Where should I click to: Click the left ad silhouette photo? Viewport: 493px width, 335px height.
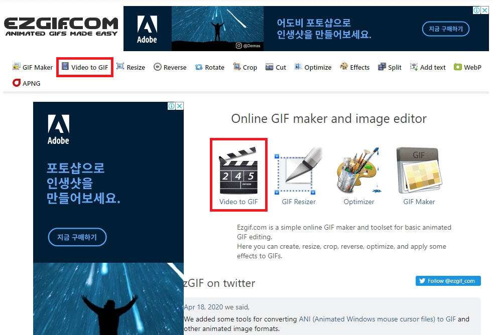click(108, 299)
